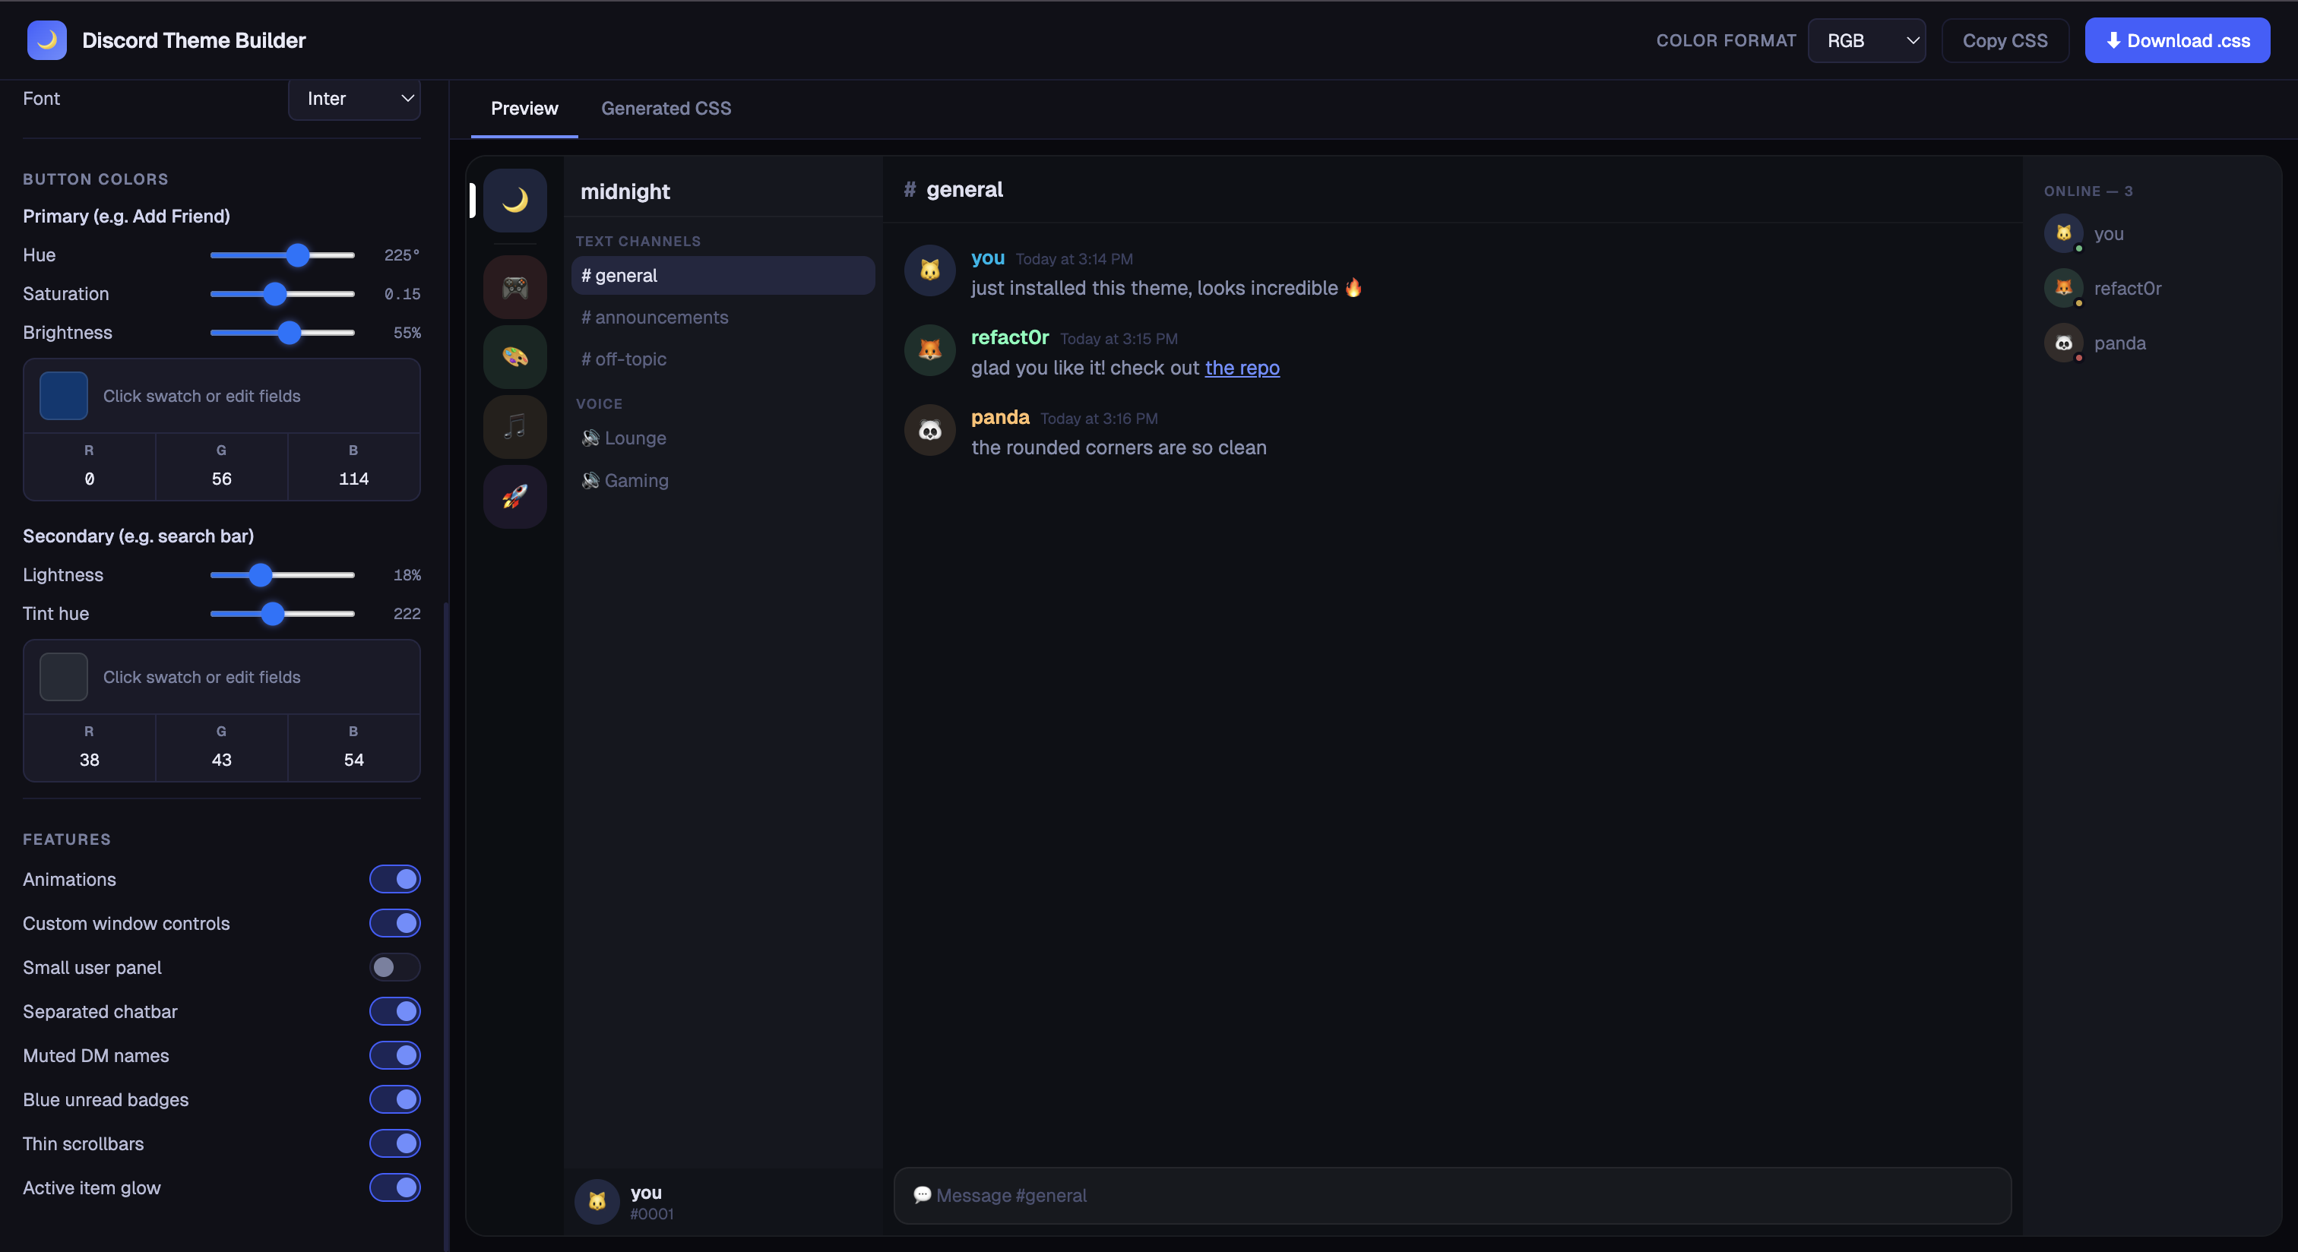The height and width of the screenshot is (1252, 2298).
Task: Open the art palette server icon
Action: click(x=514, y=357)
